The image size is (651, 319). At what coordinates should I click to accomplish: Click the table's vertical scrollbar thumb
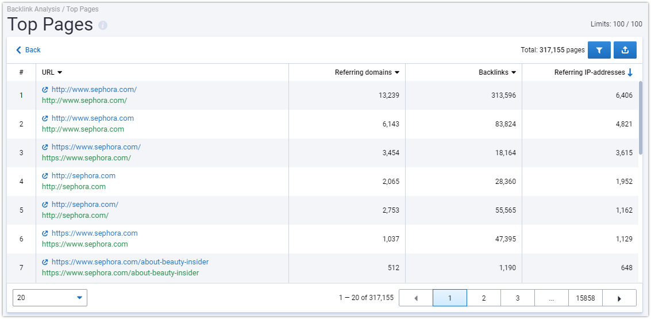coord(641,118)
